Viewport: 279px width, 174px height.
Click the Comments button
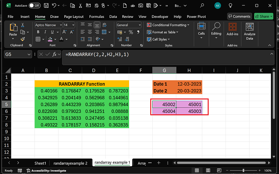click(x=239, y=16)
